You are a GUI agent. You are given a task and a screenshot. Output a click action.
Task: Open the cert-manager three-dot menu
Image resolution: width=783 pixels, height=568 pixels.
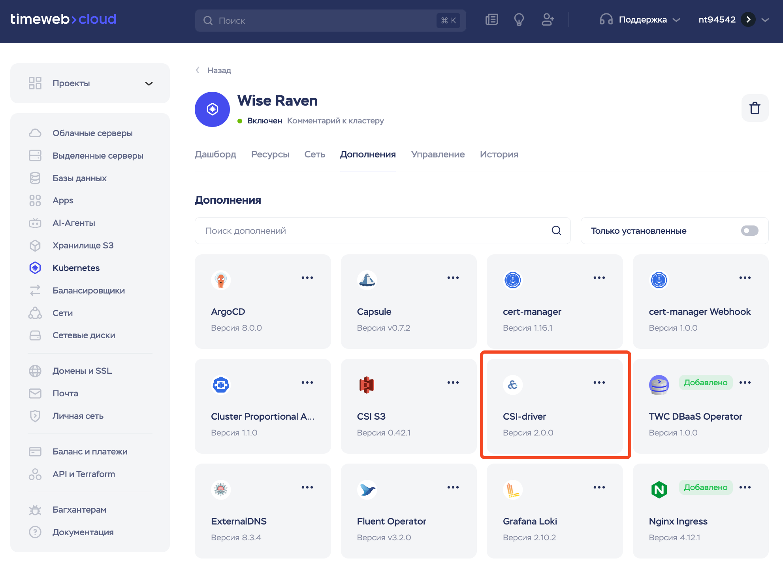click(599, 278)
